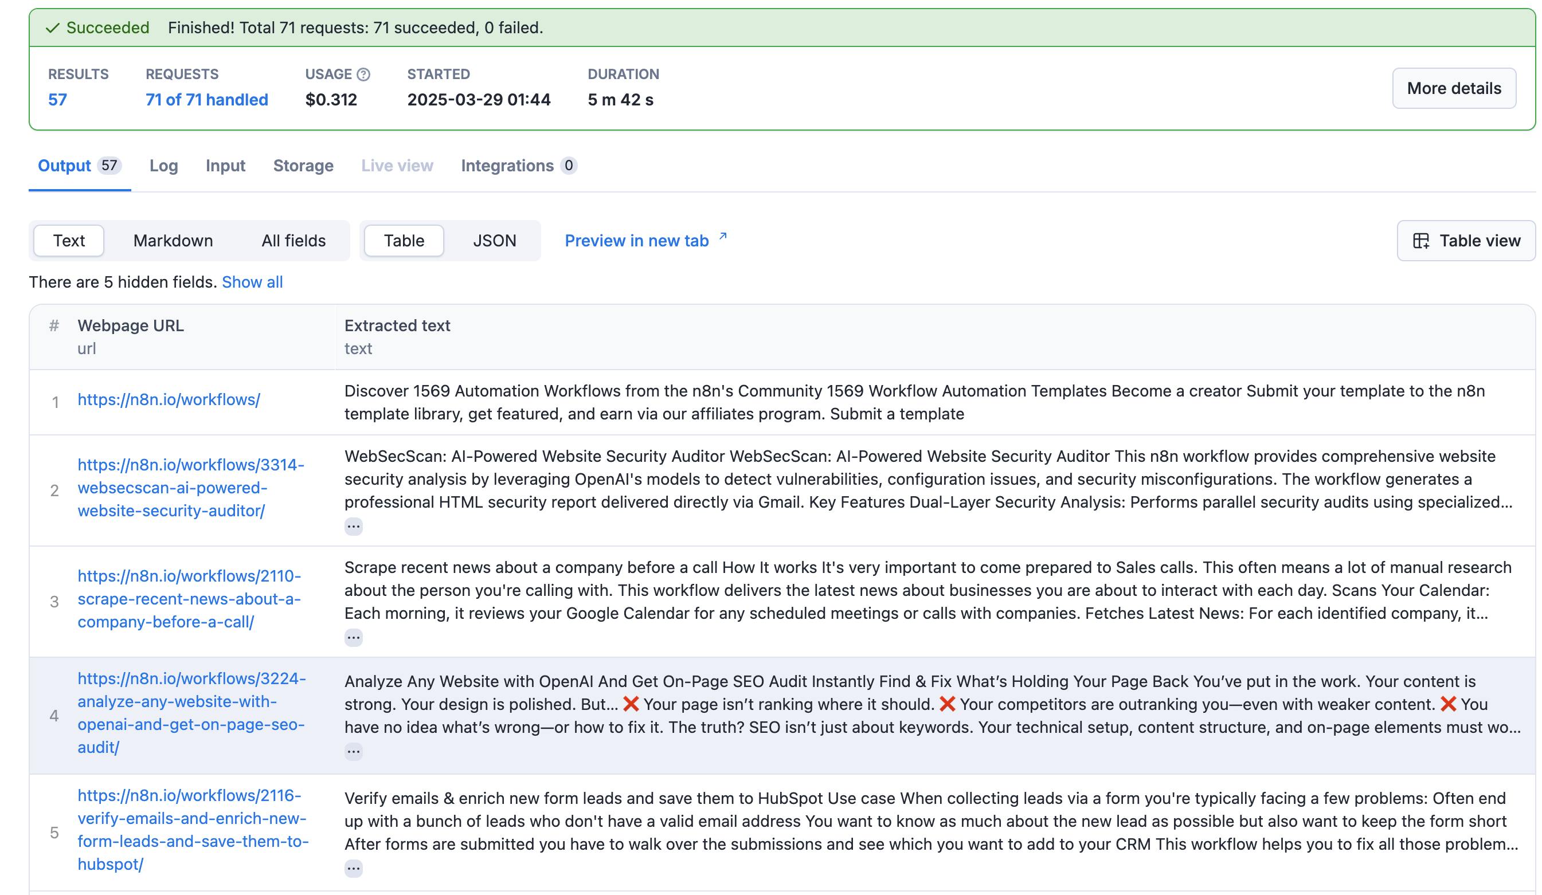Click the Usage help question-mark icon
The image size is (1542, 895).
(x=363, y=74)
